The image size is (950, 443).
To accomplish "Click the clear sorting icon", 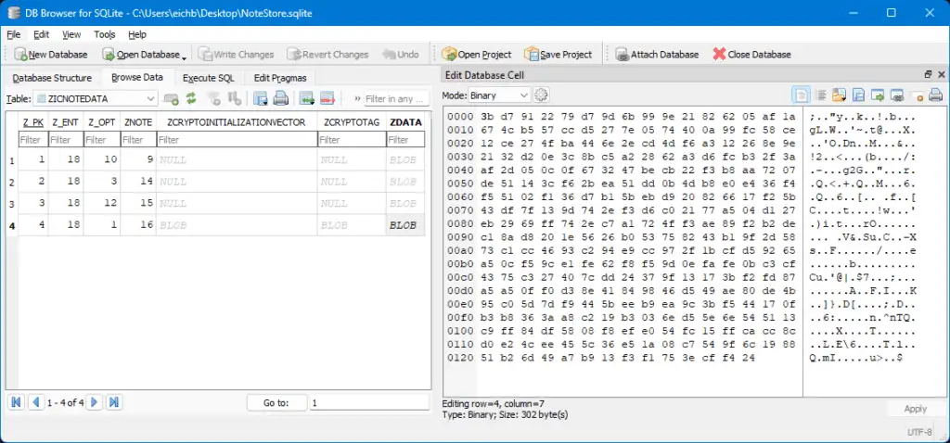I will 234,98.
